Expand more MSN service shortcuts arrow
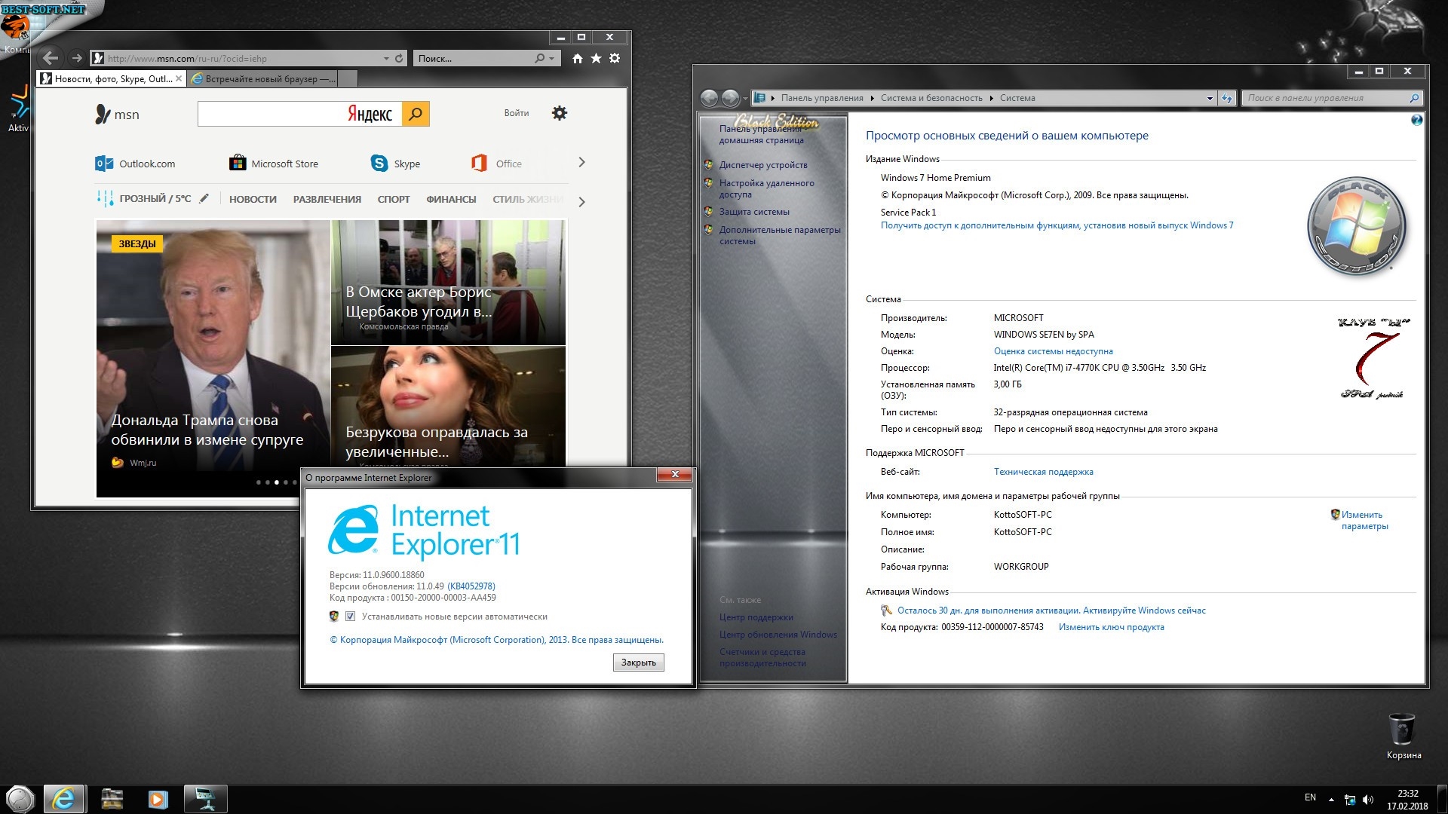This screenshot has width=1448, height=814. pyautogui.click(x=581, y=162)
